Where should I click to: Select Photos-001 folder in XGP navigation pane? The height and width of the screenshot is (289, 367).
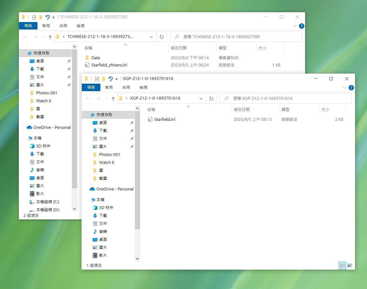tap(110, 155)
